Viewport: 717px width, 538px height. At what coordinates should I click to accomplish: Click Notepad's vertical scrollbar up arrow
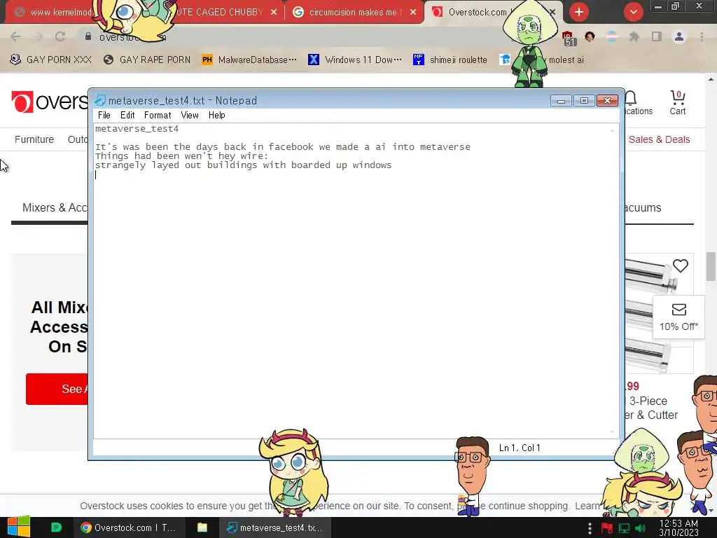[x=612, y=130]
